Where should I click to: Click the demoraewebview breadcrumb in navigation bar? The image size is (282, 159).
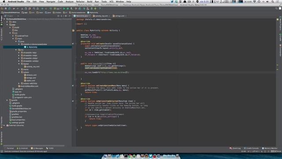[x=77, y=13]
